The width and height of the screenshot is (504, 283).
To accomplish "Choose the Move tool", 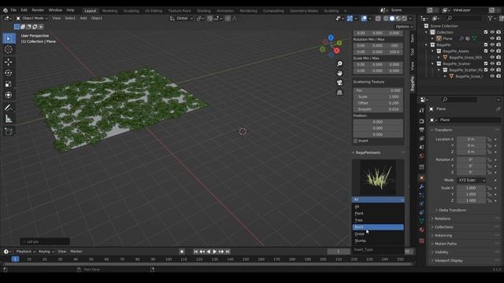I will pos(9,61).
